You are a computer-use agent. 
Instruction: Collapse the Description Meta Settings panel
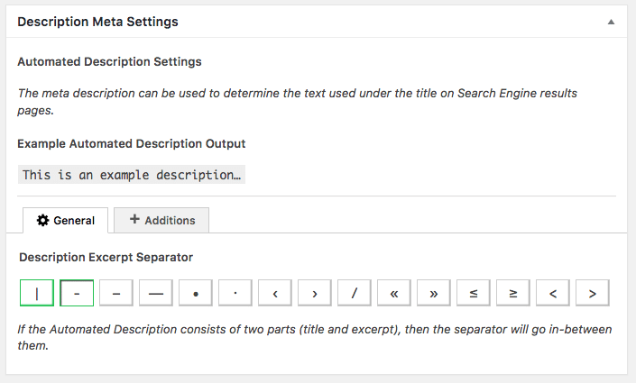coord(611,22)
